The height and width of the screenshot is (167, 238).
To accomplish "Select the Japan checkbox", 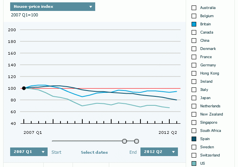I will [x=194, y=98].
